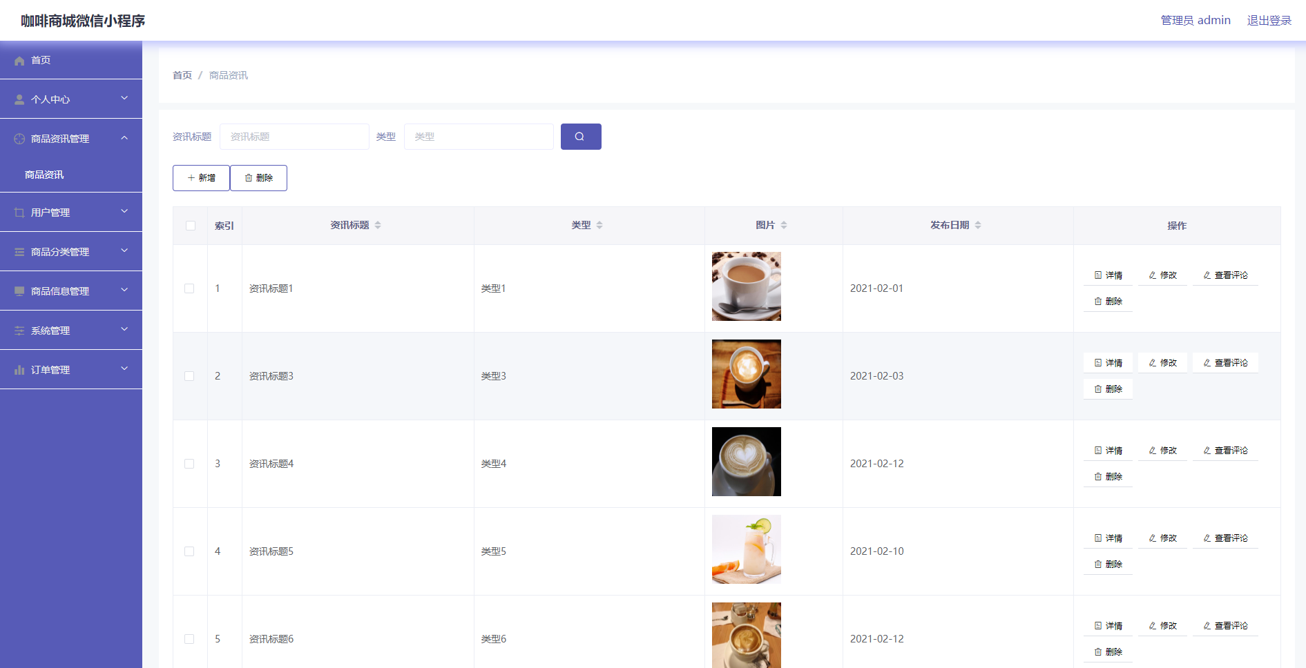1306x668 pixels.
Task: Click the toolbar 删除 batch delete button
Action: (258, 178)
